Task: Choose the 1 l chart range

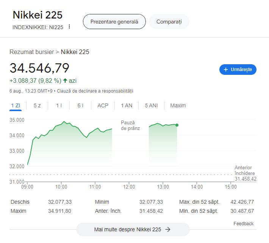Action: (x=59, y=105)
